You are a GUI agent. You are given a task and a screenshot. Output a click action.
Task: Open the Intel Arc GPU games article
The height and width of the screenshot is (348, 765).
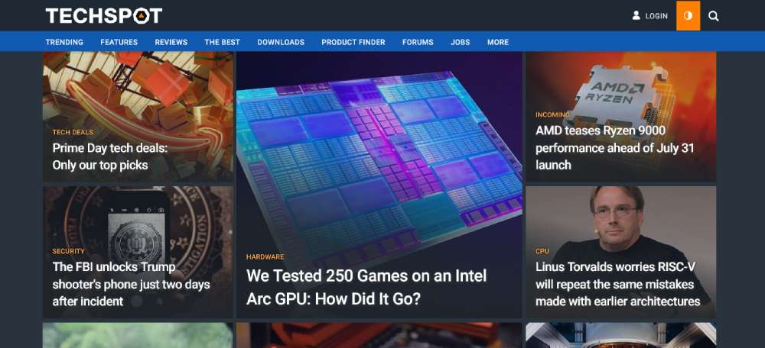click(x=366, y=287)
